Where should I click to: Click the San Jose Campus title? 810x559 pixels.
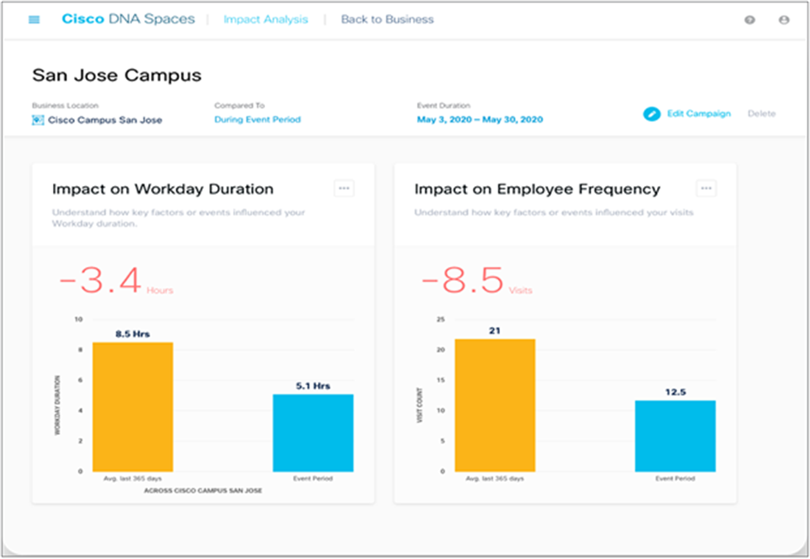tap(116, 76)
